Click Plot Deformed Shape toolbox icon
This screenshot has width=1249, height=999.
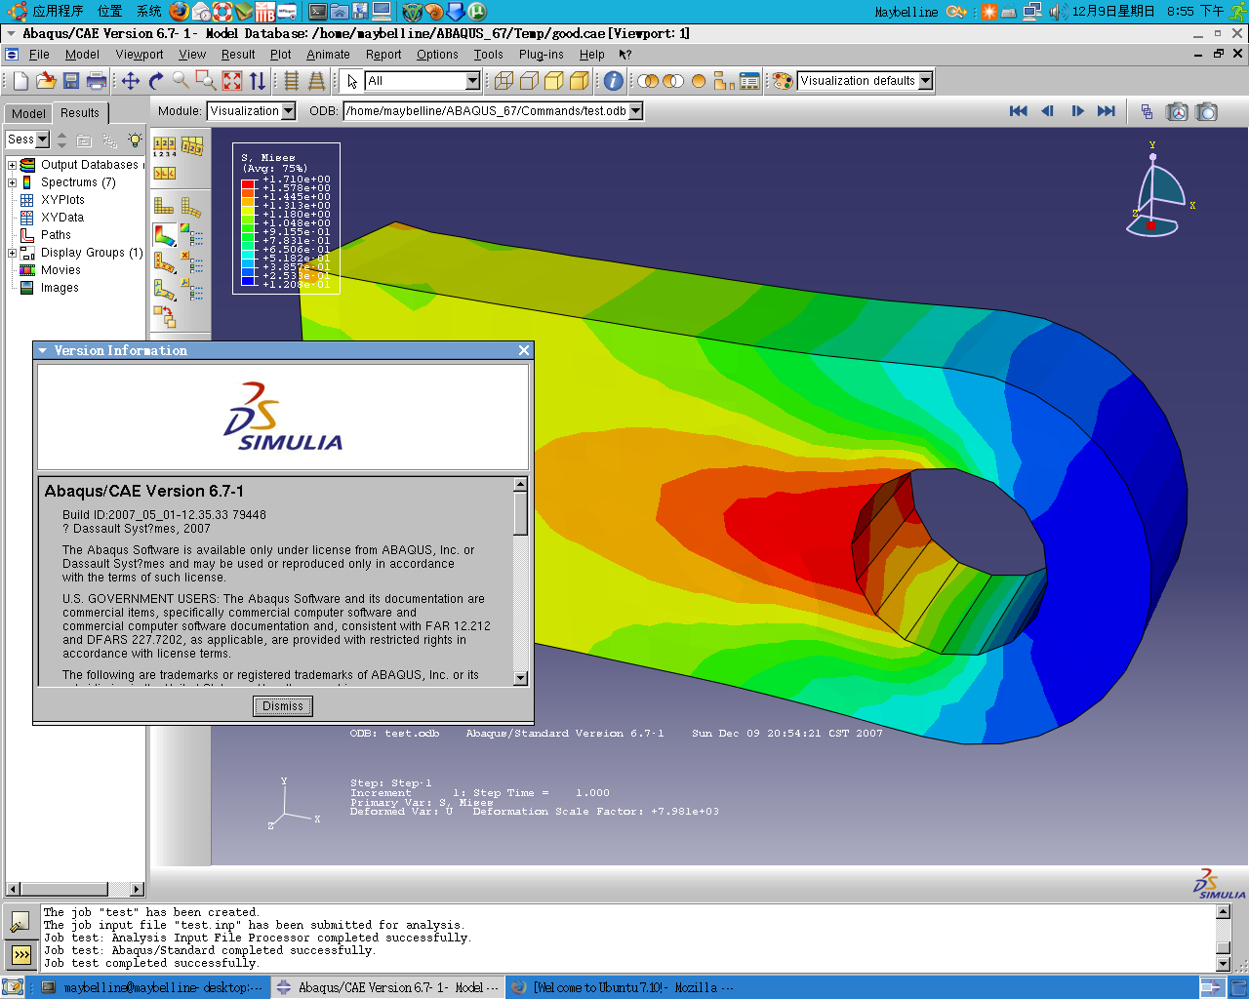191,206
